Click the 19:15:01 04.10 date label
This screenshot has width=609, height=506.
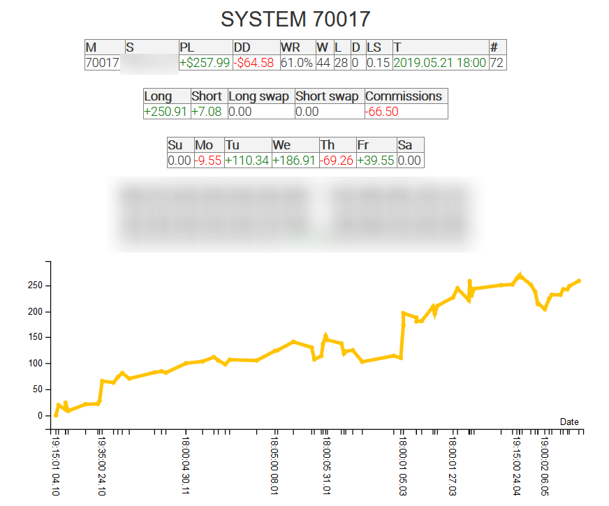point(56,466)
